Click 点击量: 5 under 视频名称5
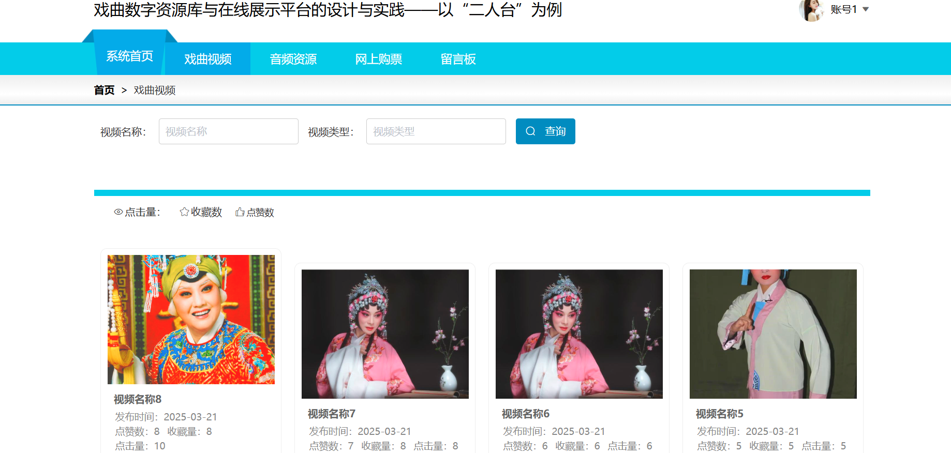Viewport: 951px width, 453px height. (824, 446)
